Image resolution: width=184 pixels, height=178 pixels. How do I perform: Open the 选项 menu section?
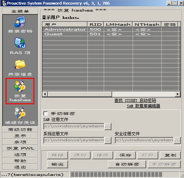tap(20, 154)
